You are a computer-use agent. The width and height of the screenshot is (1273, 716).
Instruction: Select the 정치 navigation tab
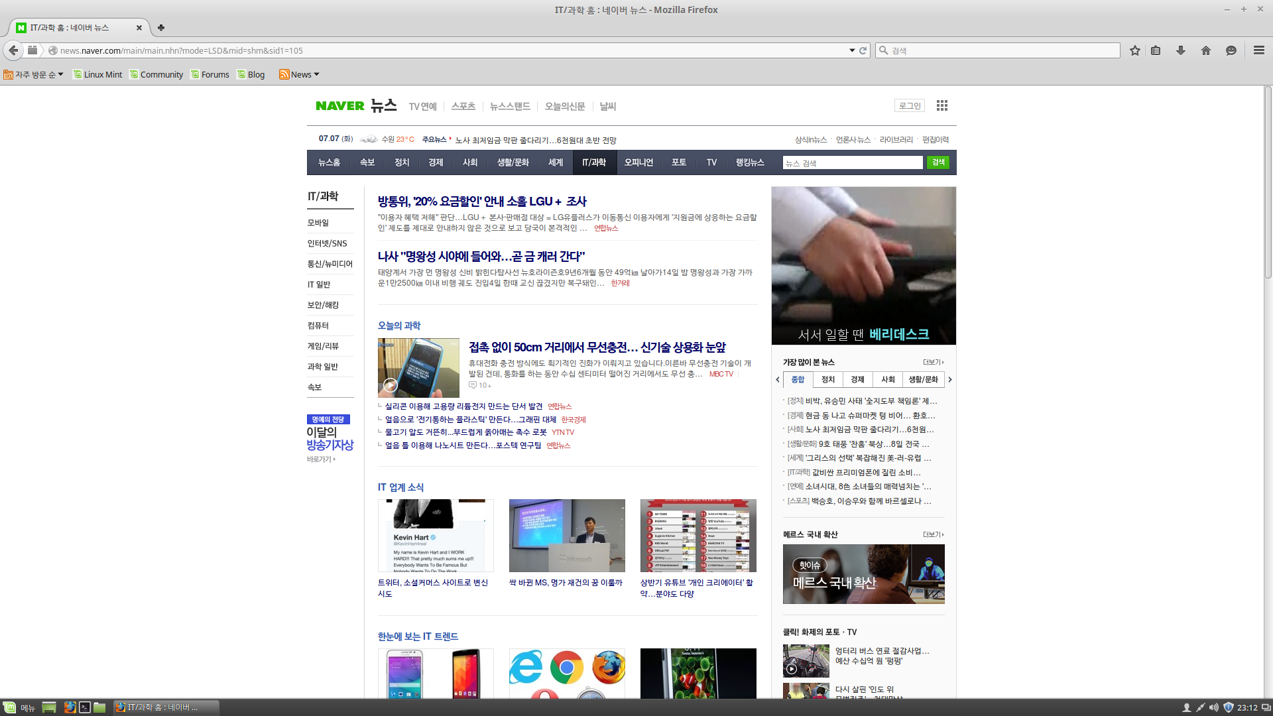(402, 162)
